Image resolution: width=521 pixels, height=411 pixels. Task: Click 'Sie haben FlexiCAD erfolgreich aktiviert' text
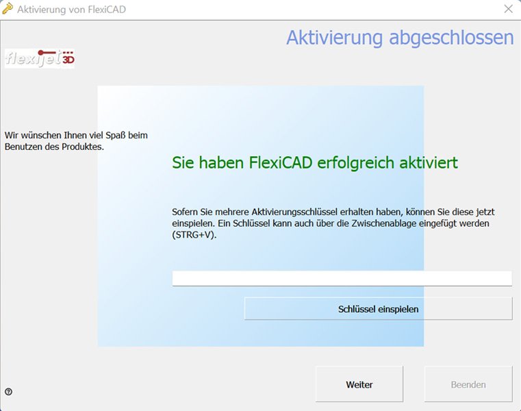315,162
